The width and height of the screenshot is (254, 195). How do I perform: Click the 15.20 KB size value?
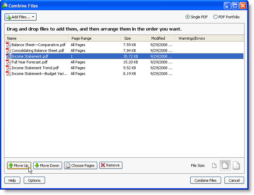131,62
